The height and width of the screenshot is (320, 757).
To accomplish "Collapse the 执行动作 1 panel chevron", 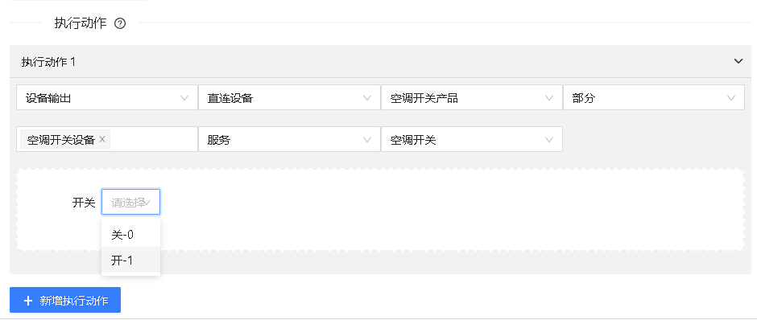I will [738, 61].
